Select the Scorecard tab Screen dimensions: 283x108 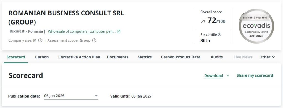[16, 57]
